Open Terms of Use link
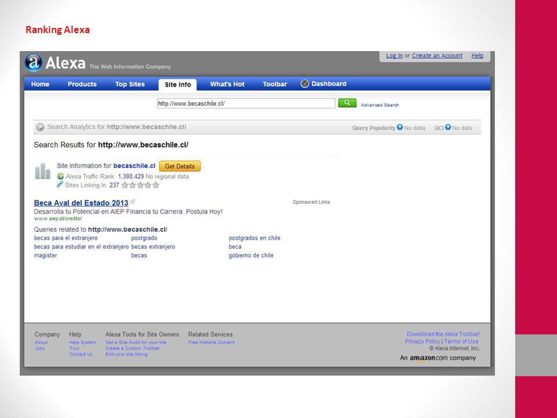 (461, 341)
